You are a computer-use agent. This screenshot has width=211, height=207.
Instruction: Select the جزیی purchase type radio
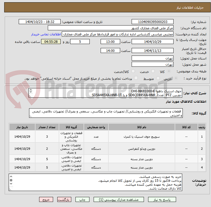[x=176, y=78]
